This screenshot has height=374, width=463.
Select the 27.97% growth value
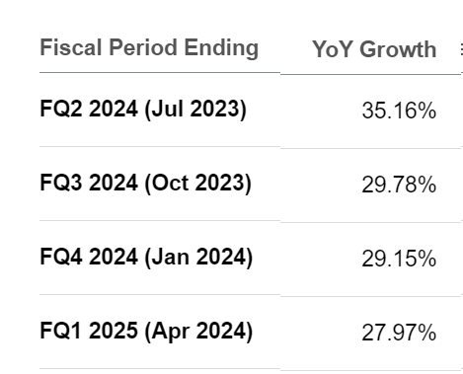[399, 333]
